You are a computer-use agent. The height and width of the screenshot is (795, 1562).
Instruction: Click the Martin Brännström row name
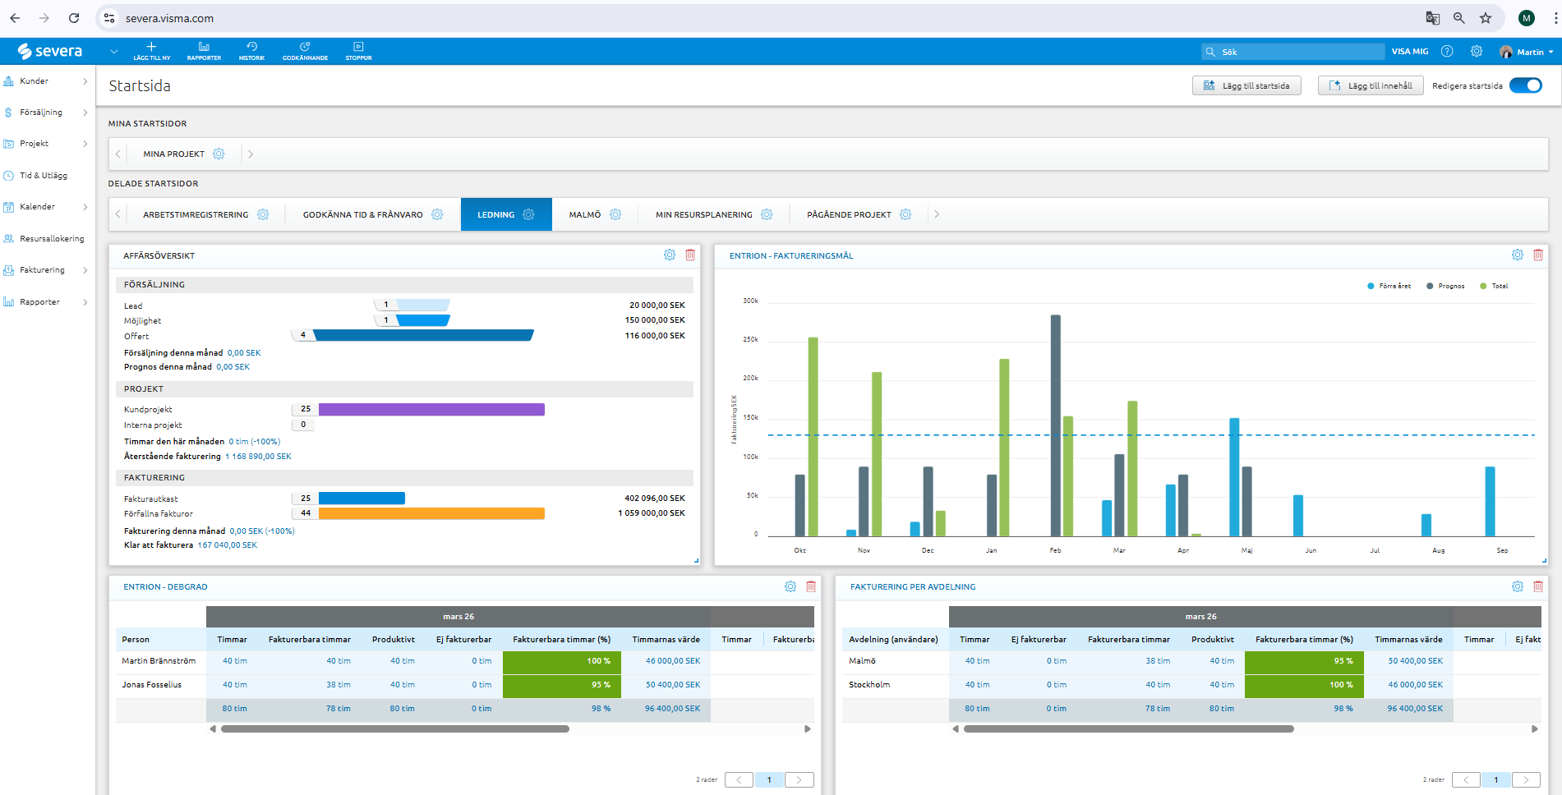(x=159, y=661)
